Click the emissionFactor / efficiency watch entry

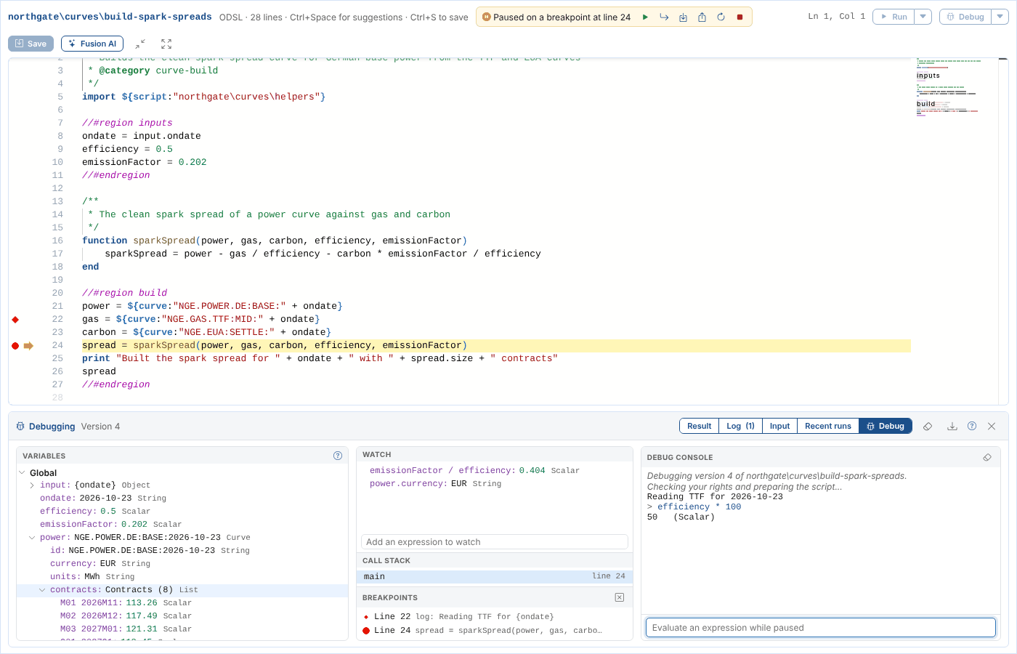tap(495, 471)
